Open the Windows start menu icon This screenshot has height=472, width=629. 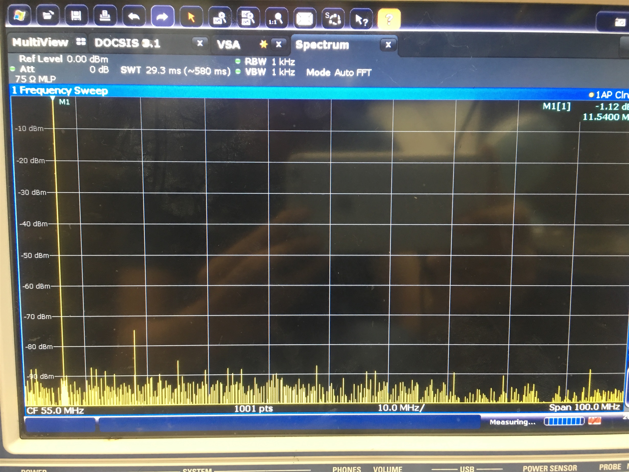click(19, 15)
